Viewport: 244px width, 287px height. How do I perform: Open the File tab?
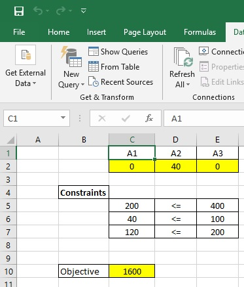pyautogui.click(x=19, y=32)
